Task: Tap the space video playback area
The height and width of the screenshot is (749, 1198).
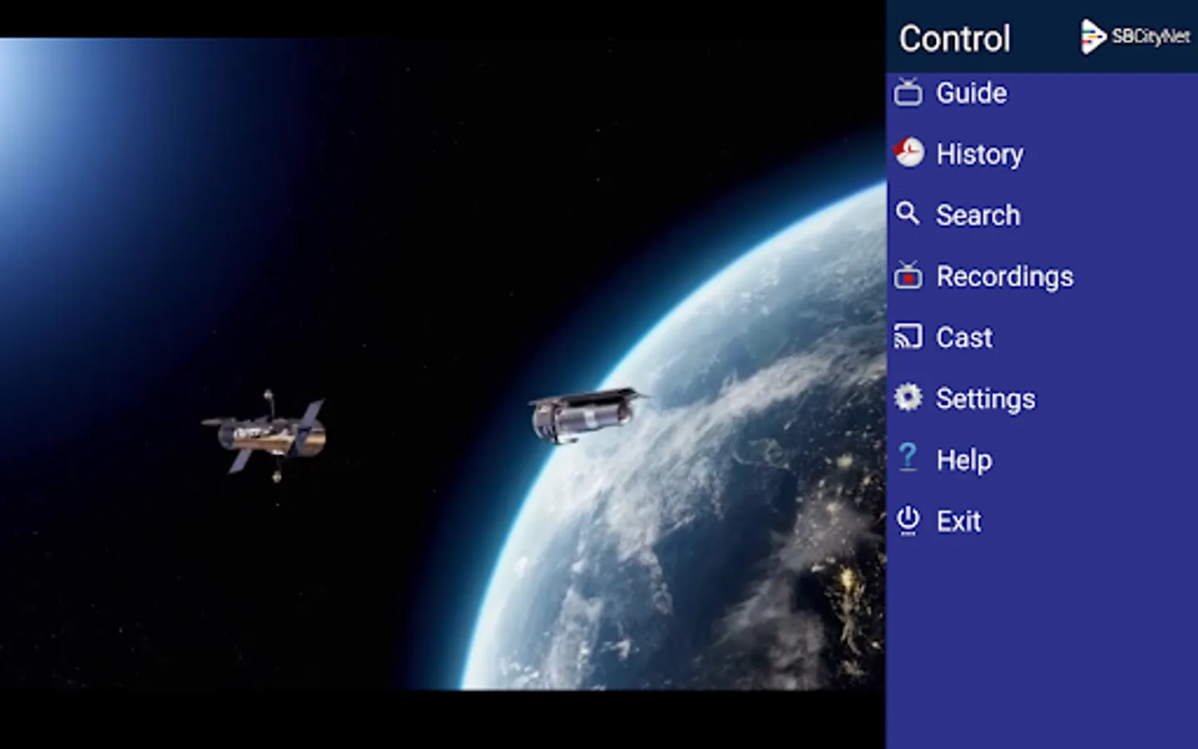Action: click(443, 364)
